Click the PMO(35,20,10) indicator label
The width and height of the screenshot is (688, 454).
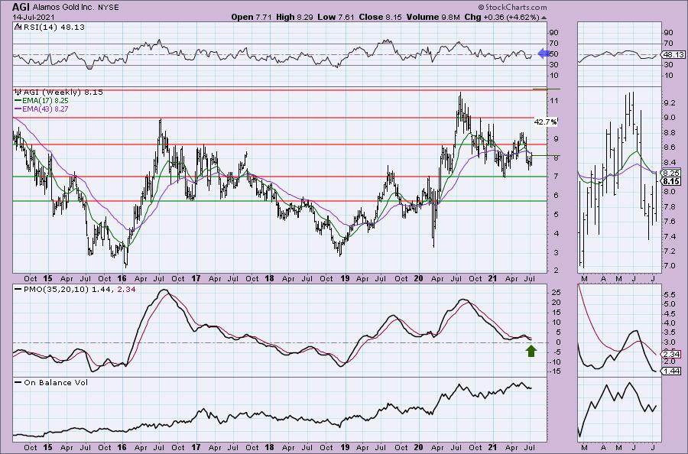pos(57,290)
